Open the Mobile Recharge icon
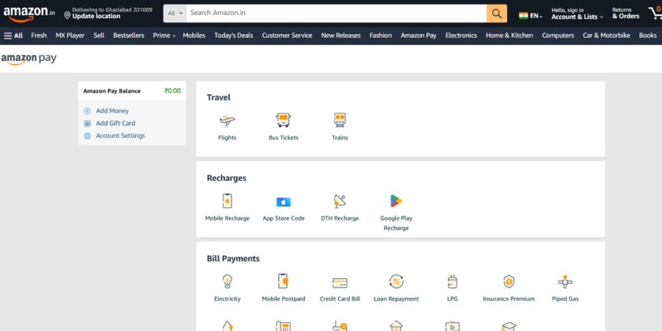The image size is (662, 331). point(227,201)
